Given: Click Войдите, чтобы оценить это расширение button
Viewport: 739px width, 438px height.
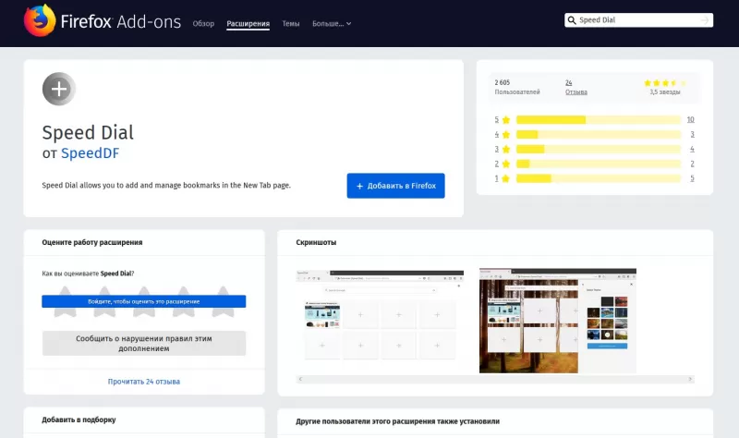Looking at the screenshot, I should pos(144,301).
